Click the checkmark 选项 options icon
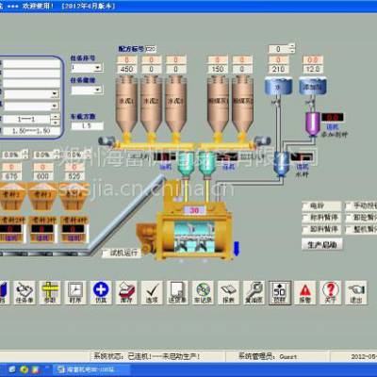377x377 pixels. pyautogui.click(x=152, y=292)
